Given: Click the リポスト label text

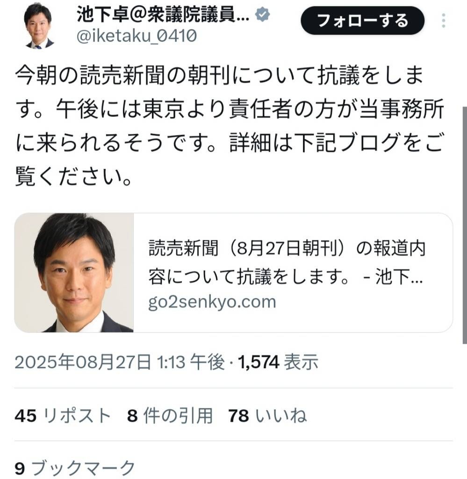Looking at the screenshot, I should click(x=77, y=416).
